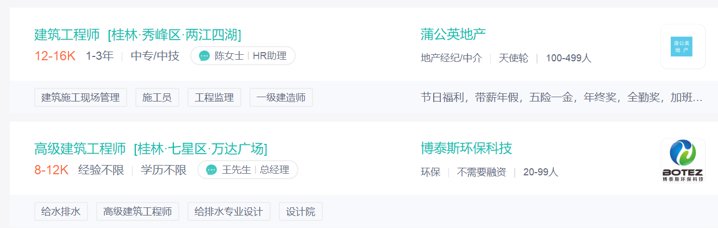Screen dimensions: 718x228
Task: Select the 给水排水 tag
Action: 61,212
